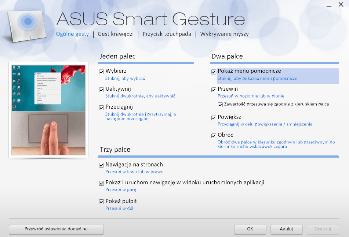Click 'Stuknij, aby pokazać menu pomocnicze' text
This screenshot has height=237, width=349.
[x=257, y=79]
